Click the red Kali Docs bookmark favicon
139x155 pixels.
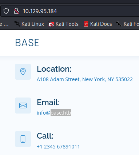click(x=86, y=24)
